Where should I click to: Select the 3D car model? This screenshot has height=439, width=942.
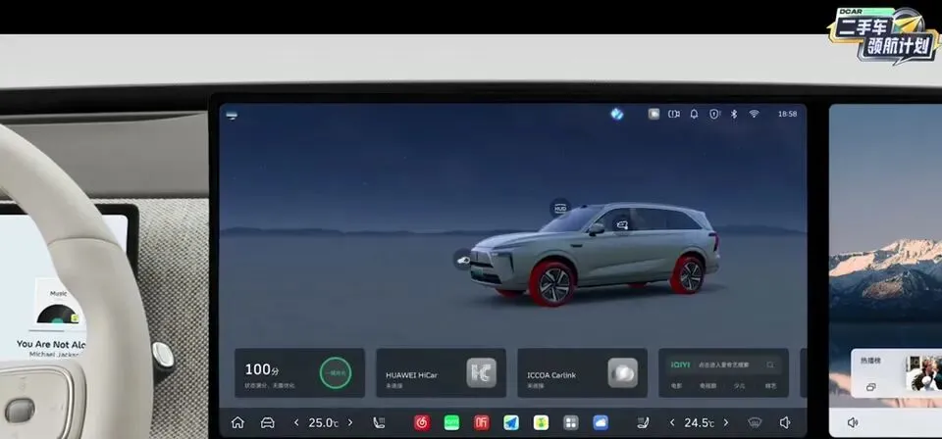pos(595,256)
